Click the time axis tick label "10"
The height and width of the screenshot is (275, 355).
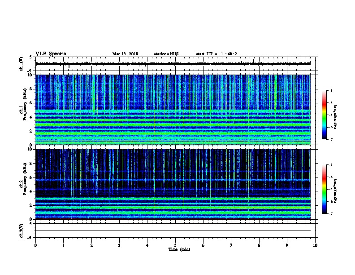pyautogui.click(x=315, y=245)
